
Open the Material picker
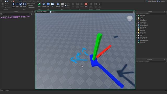58,5
